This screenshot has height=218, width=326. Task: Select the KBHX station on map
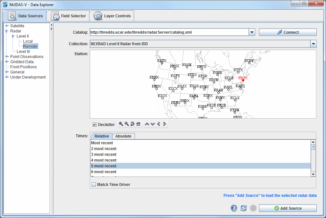point(154,80)
